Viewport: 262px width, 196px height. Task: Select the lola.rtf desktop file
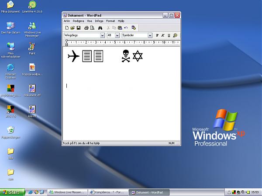click(x=32, y=112)
